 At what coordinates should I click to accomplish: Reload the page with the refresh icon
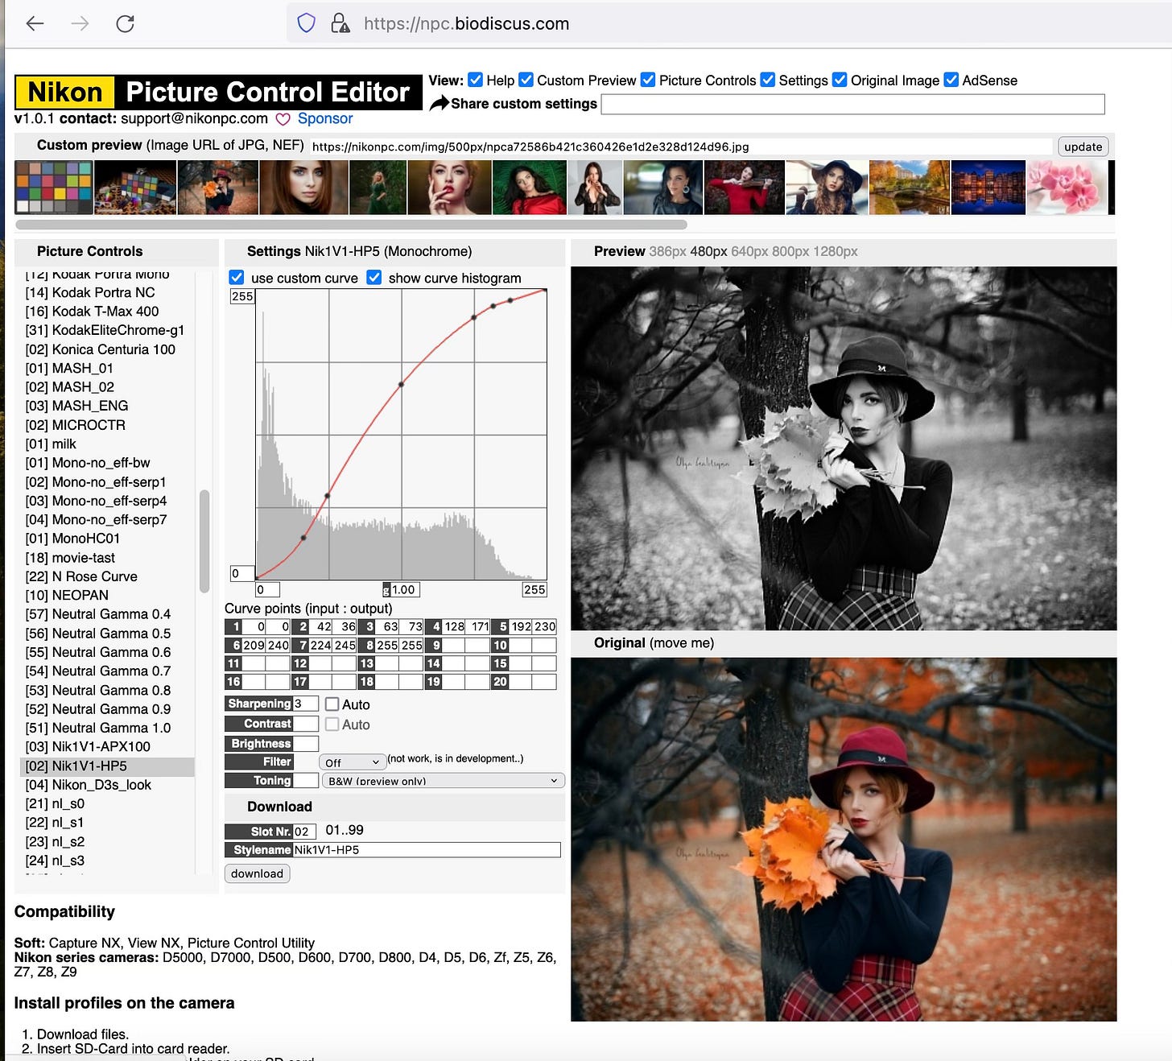(x=125, y=23)
